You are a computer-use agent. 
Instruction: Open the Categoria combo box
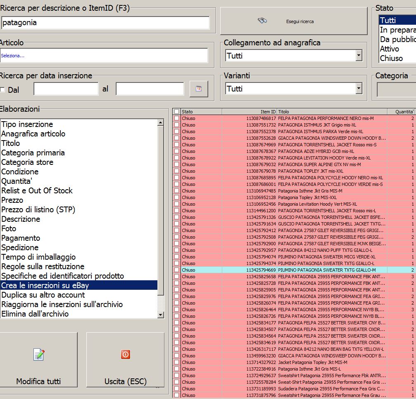click(x=396, y=89)
